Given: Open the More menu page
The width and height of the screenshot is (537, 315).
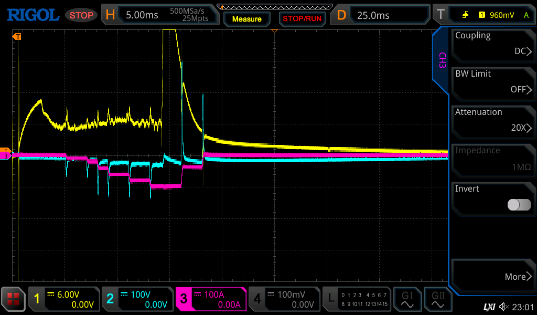Looking at the screenshot, I should click(x=493, y=276).
